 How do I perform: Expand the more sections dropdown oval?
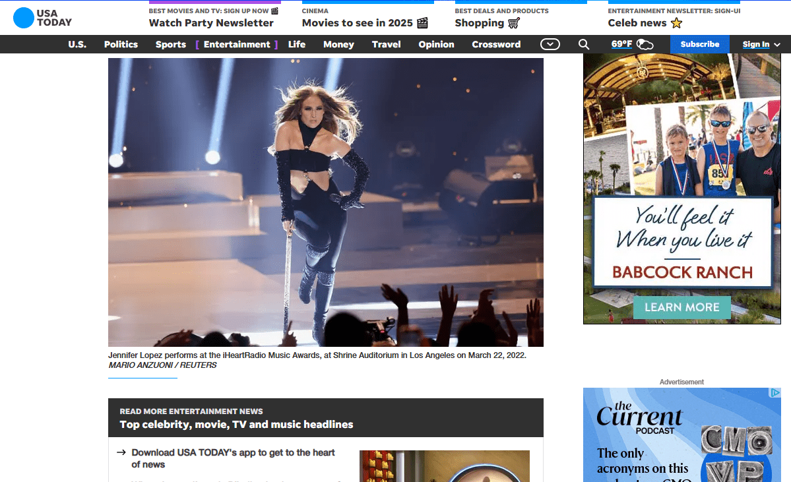coord(550,44)
